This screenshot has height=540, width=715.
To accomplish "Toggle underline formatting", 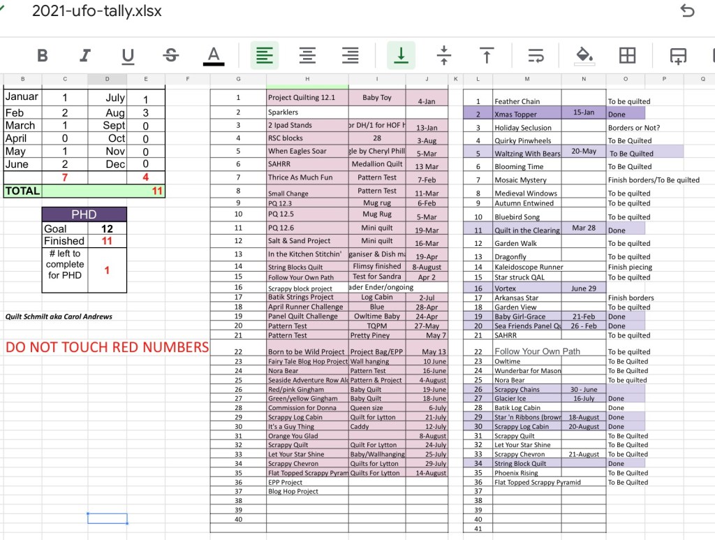I will [128, 55].
